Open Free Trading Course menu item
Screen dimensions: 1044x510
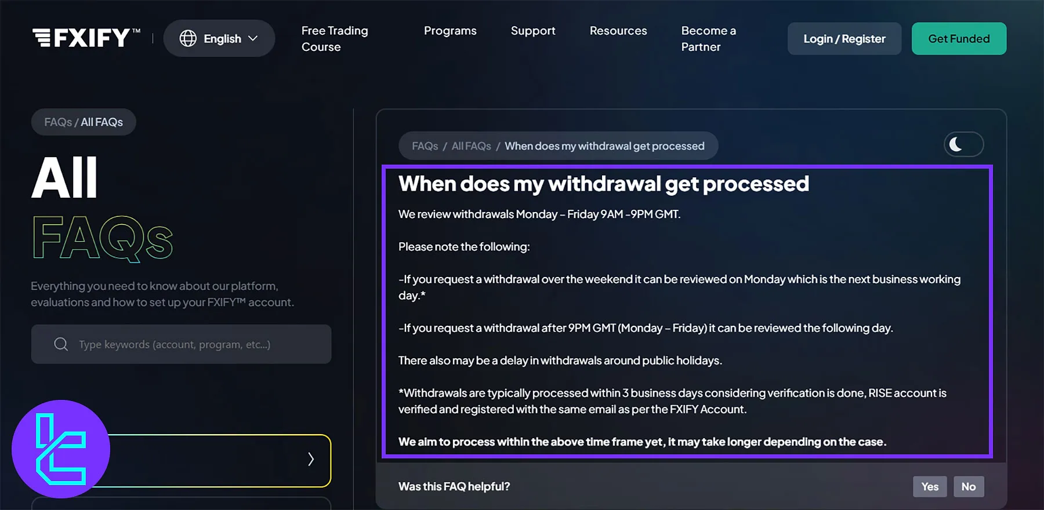[335, 38]
